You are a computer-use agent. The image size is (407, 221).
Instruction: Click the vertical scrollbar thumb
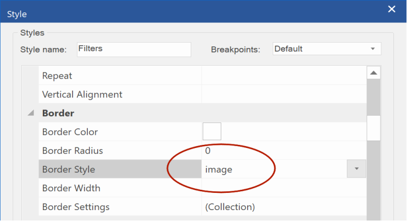374,128
